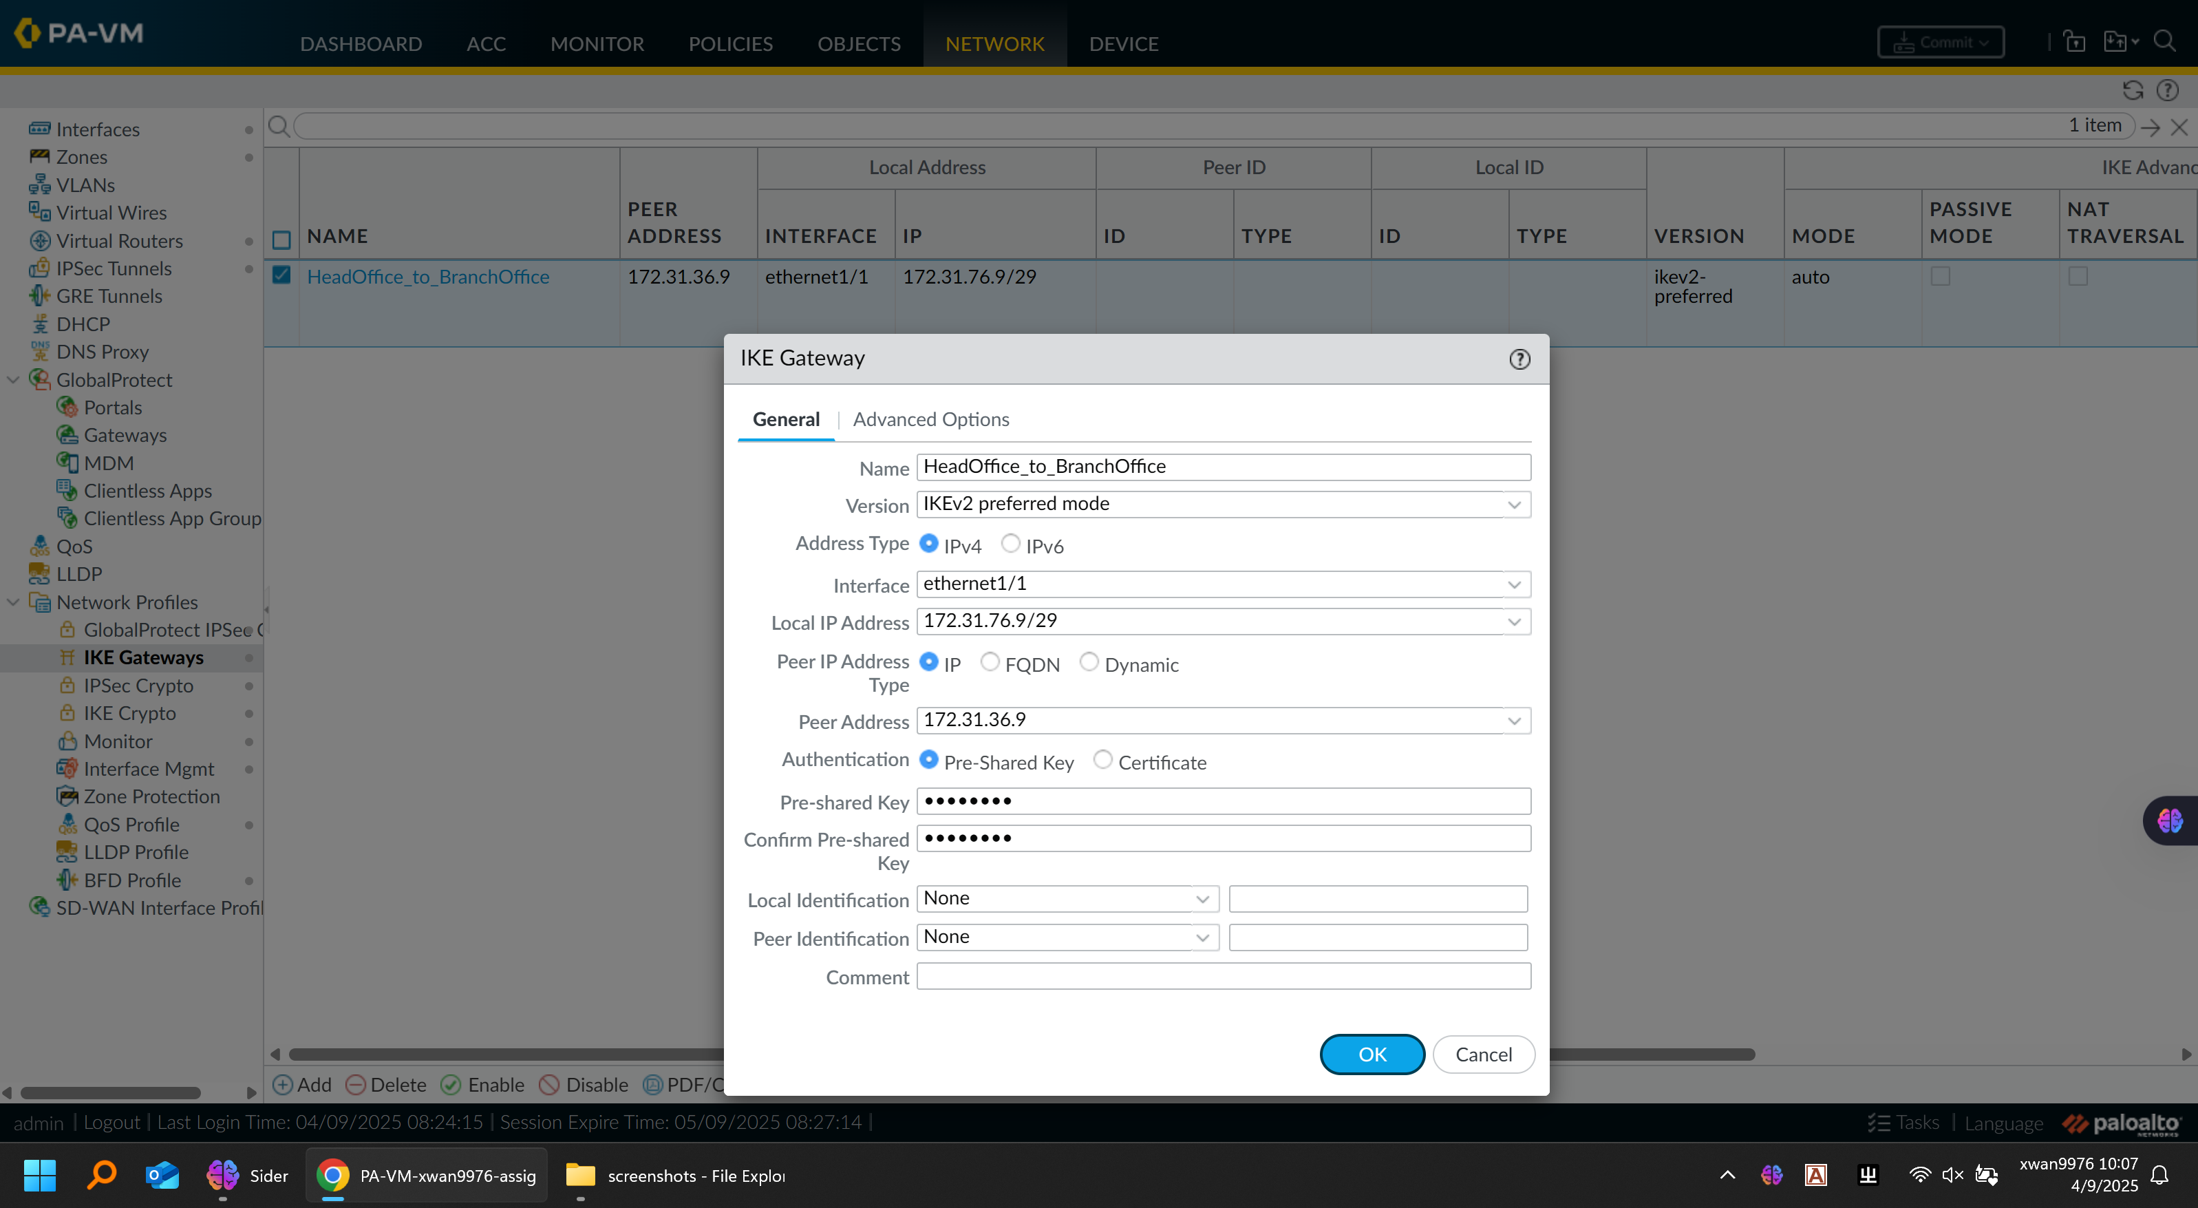
Task: Open the Version dropdown
Action: [1514, 505]
